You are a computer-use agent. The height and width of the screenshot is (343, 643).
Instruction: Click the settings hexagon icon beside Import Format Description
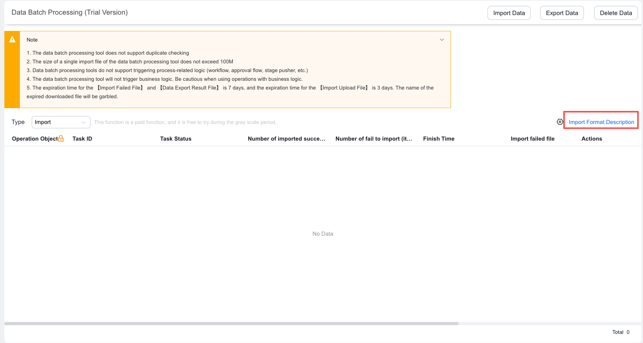pyautogui.click(x=560, y=122)
